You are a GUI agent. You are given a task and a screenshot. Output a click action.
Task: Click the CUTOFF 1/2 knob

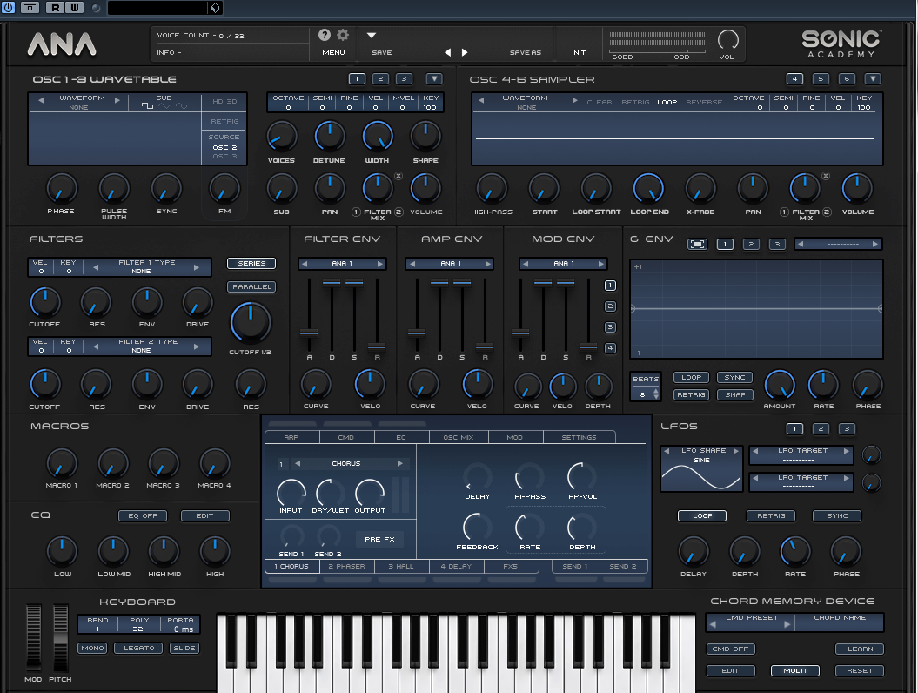251,323
